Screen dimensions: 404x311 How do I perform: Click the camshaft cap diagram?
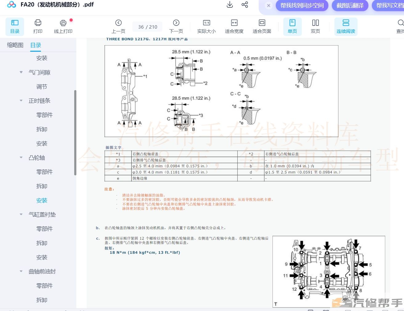click(x=221, y=91)
